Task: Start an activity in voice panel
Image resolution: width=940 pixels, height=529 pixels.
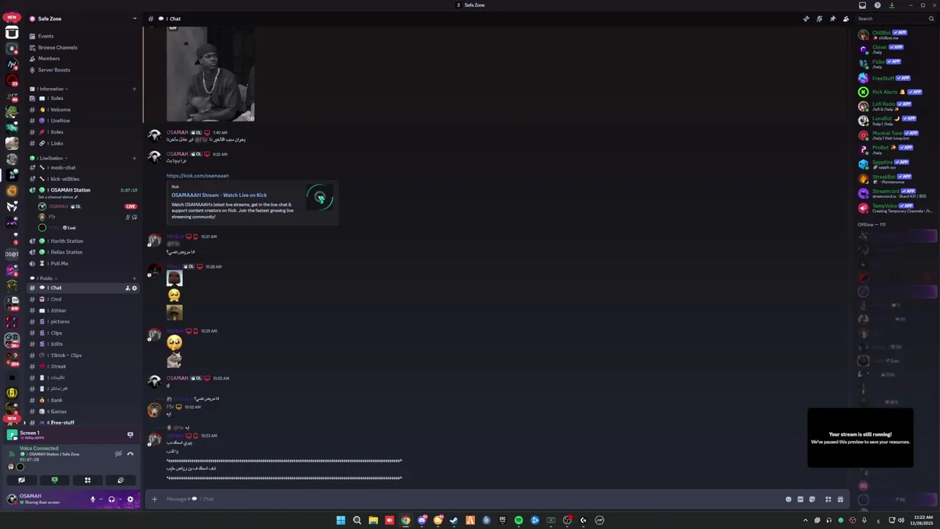Action: click(x=87, y=480)
